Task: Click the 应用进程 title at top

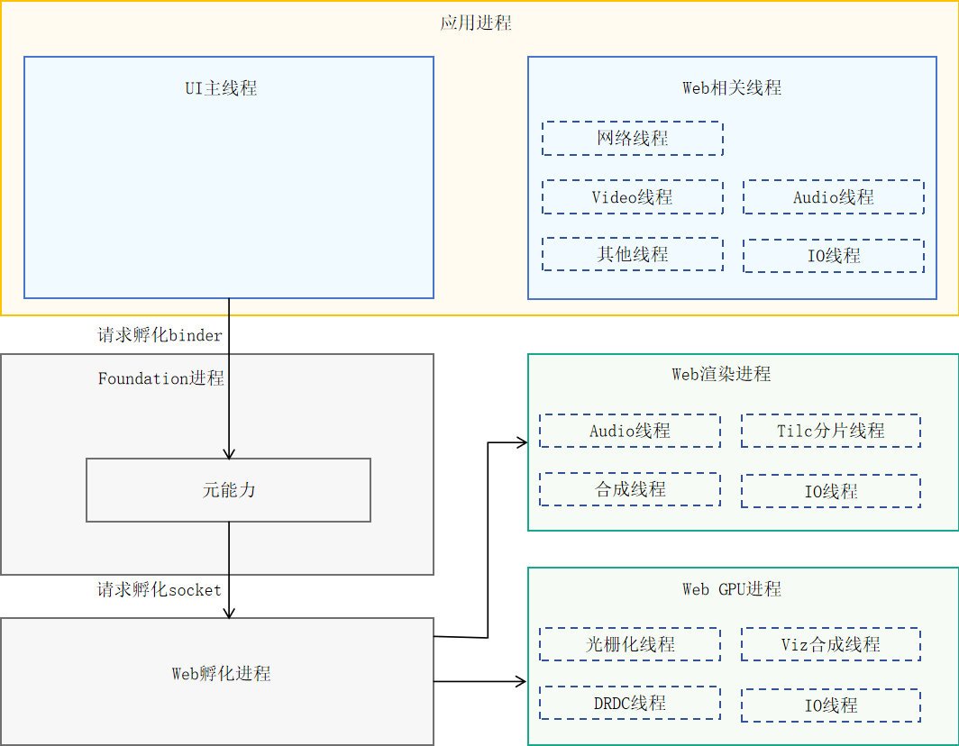Action: coord(476,23)
